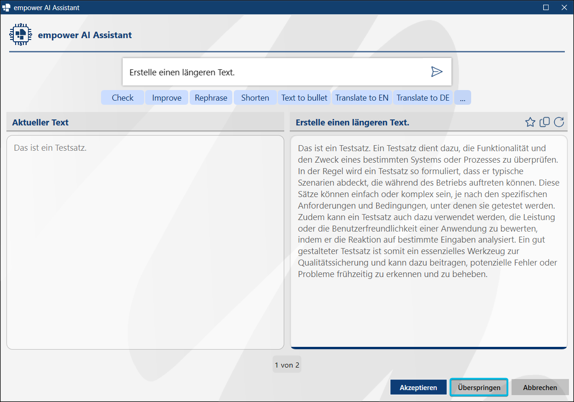Regenerate the result with the refresh icon
Image resolution: width=574 pixels, height=402 pixels.
click(x=559, y=122)
